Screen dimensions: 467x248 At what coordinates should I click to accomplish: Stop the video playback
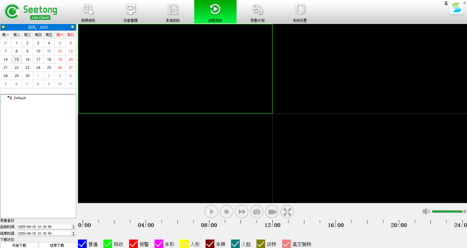coord(226,211)
